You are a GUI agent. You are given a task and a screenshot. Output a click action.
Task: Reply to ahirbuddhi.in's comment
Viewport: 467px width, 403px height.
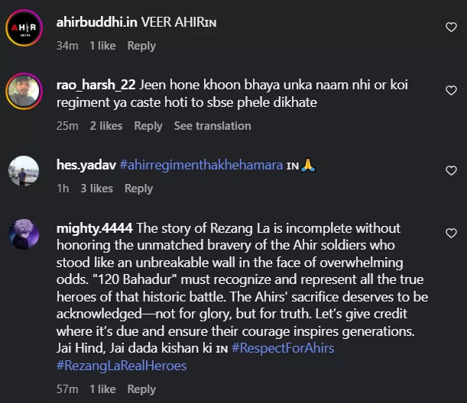point(141,46)
